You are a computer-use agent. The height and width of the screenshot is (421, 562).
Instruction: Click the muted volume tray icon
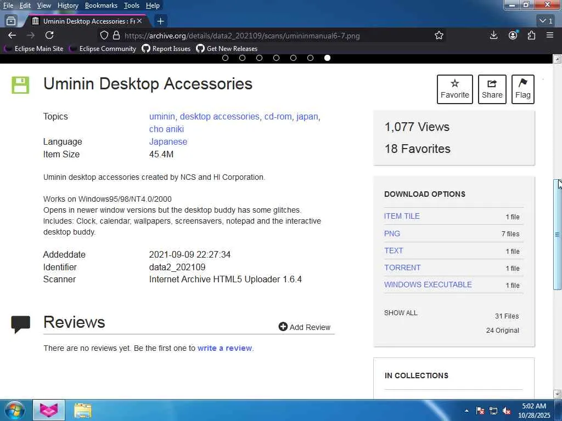(x=507, y=411)
